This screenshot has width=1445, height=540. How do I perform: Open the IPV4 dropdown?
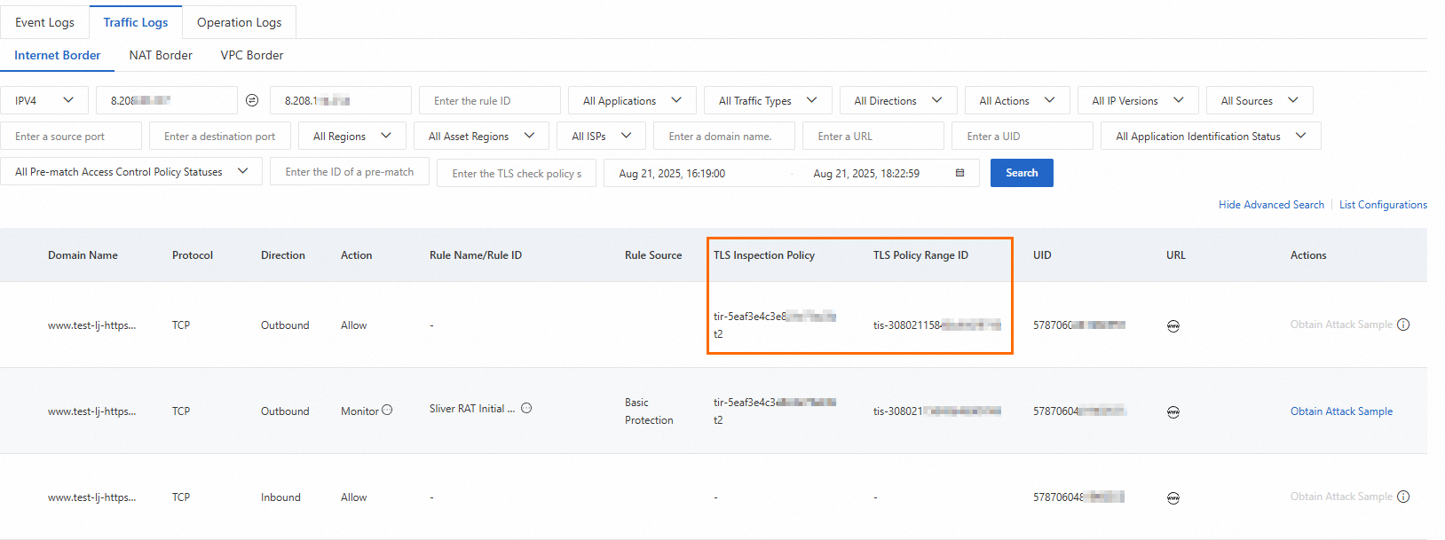click(x=44, y=100)
